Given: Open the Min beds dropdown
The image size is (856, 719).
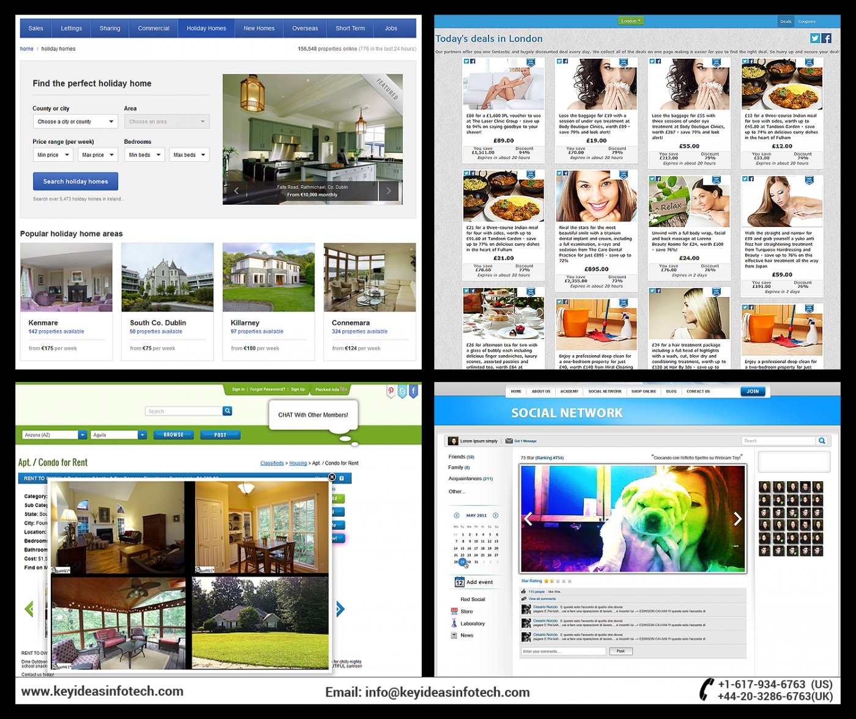Looking at the screenshot, I should pos(145,155).
